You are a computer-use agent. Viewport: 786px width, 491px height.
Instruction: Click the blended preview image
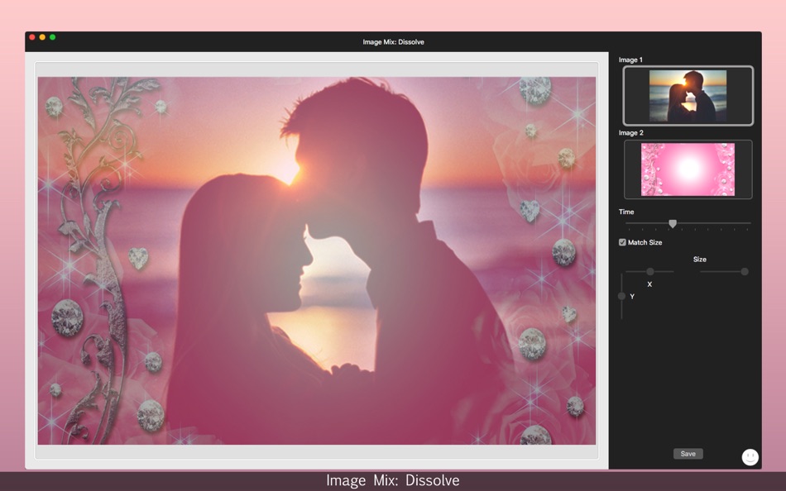point(317,260)
